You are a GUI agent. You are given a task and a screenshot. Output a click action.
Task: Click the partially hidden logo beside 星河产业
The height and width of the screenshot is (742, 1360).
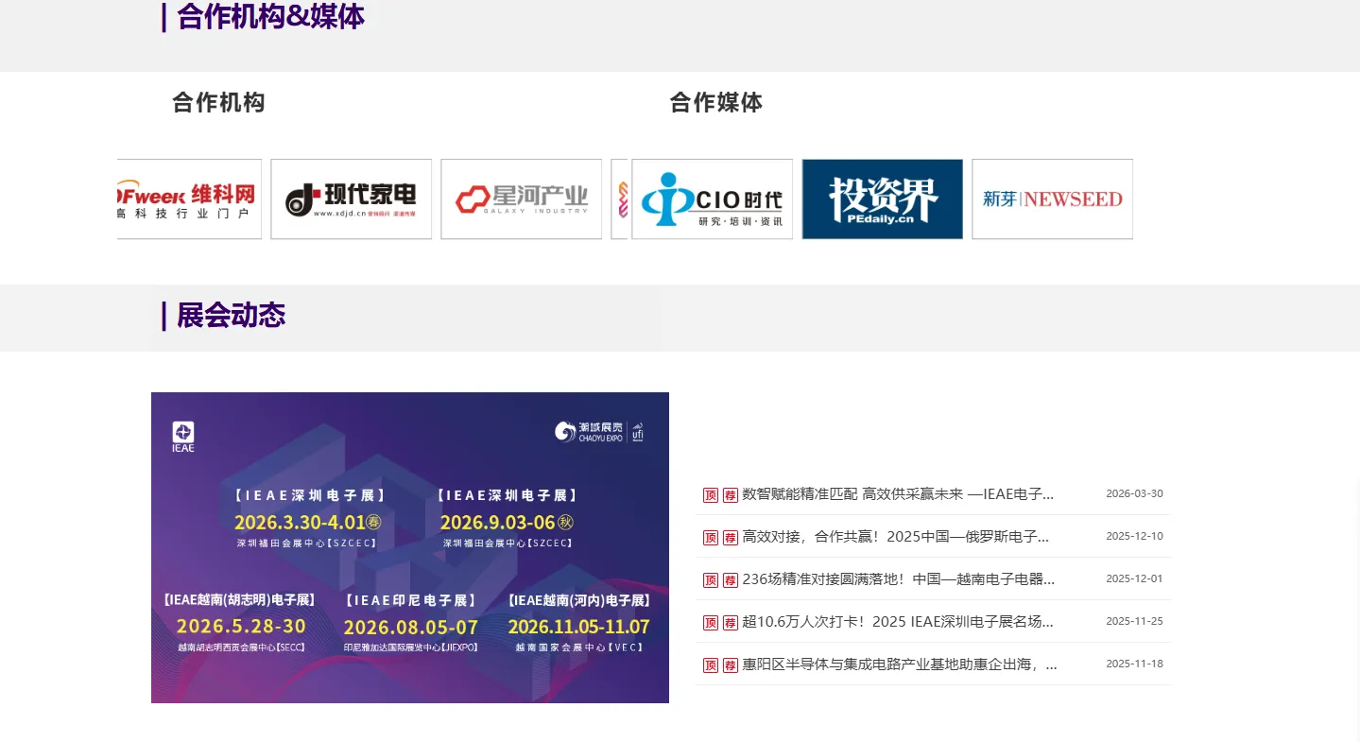(x=620, y=199)
